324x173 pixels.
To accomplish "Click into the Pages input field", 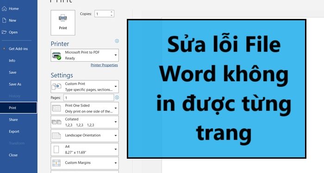I will 89,98.
